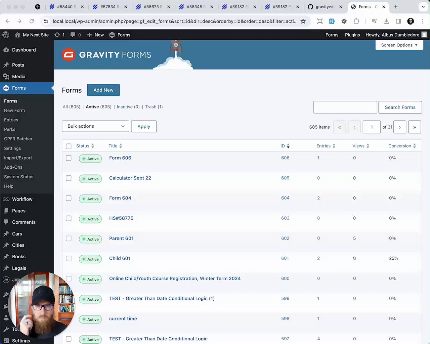430x344 pixels.
Task: Filter by Trash (1) link
Action: (x=154, y=107)
